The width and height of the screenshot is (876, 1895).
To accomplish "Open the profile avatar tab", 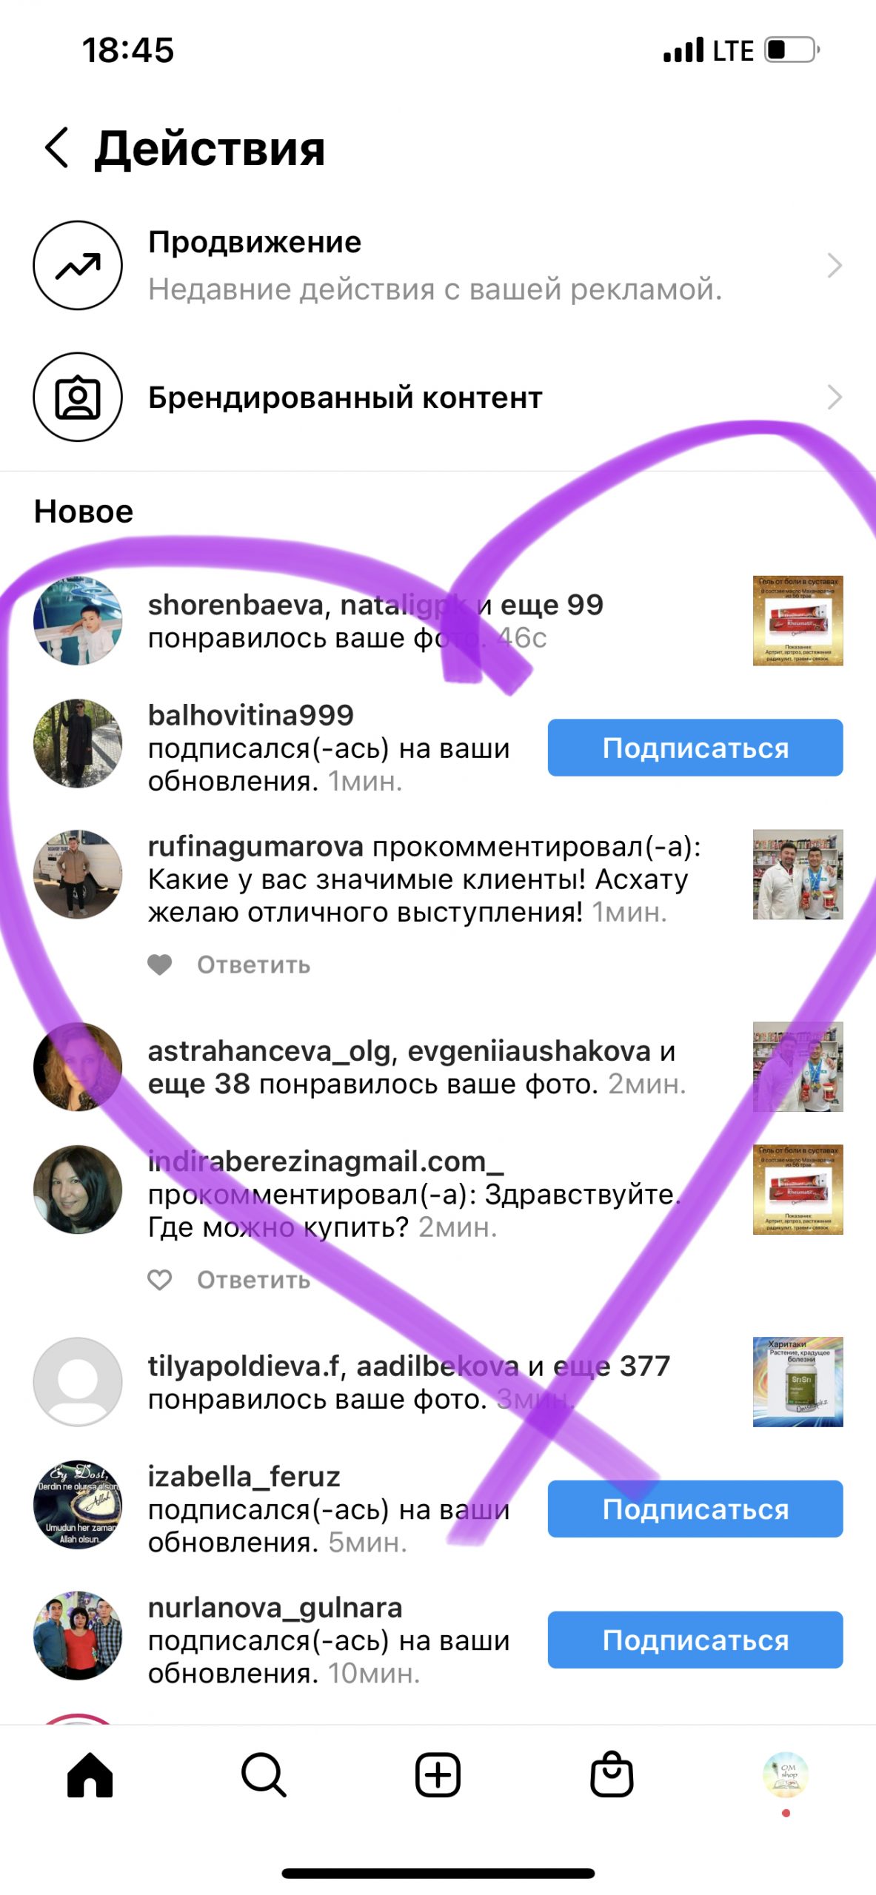I will (786, 1774).
